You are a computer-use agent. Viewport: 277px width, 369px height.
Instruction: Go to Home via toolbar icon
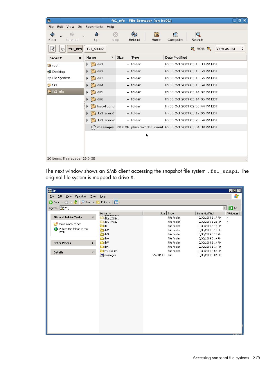(157, 35)
